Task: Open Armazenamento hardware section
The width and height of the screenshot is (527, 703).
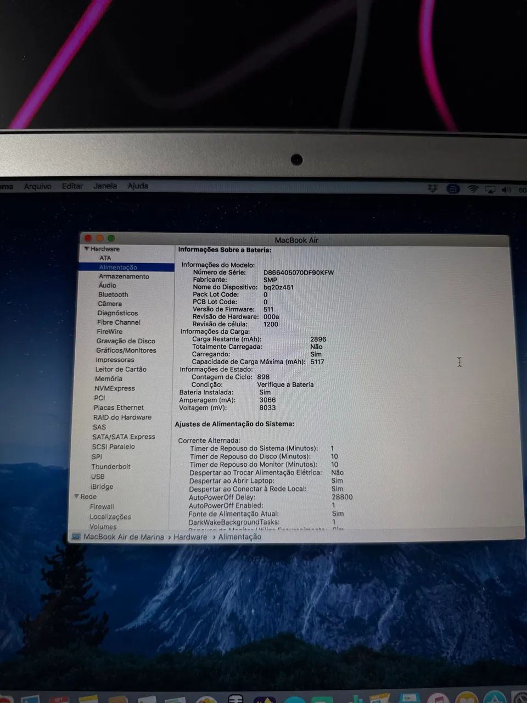Action: 124,276
